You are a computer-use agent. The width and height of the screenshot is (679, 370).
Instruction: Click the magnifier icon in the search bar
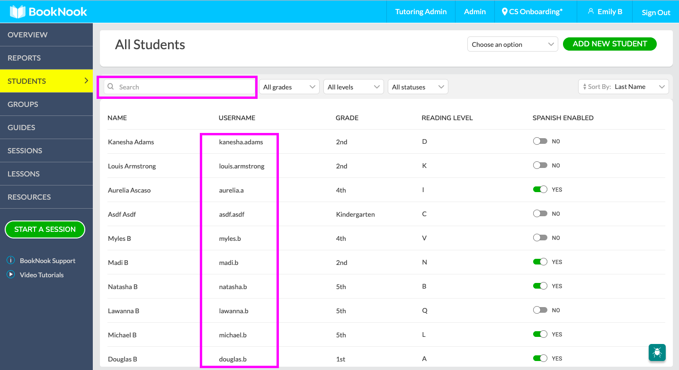coord(110,87)
